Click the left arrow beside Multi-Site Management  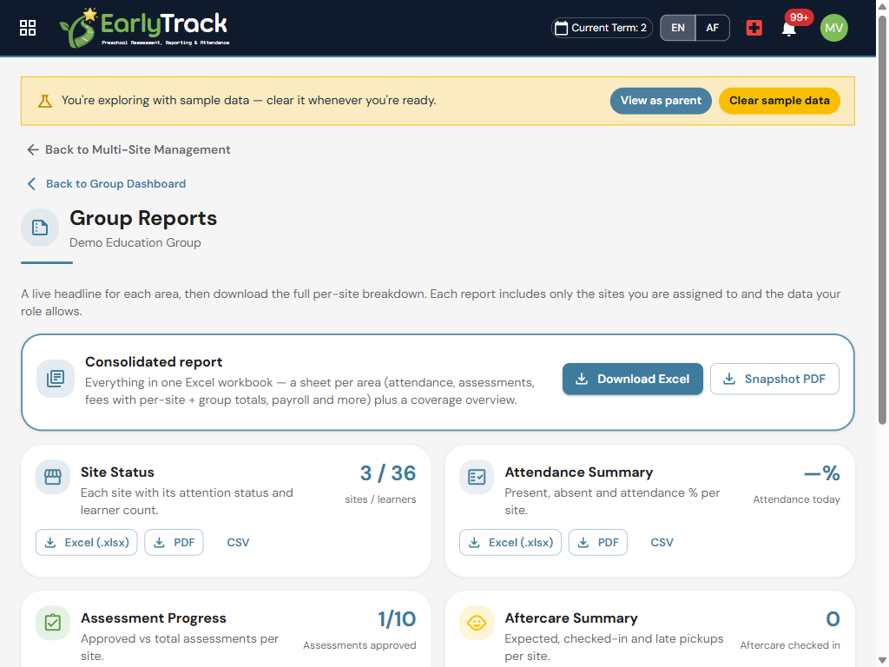click(33, 149)
